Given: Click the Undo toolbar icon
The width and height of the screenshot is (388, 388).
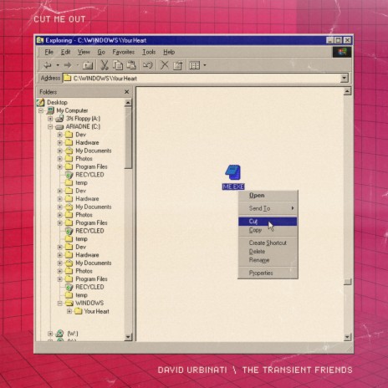Looking at the screenshot, I should [148, 65].
